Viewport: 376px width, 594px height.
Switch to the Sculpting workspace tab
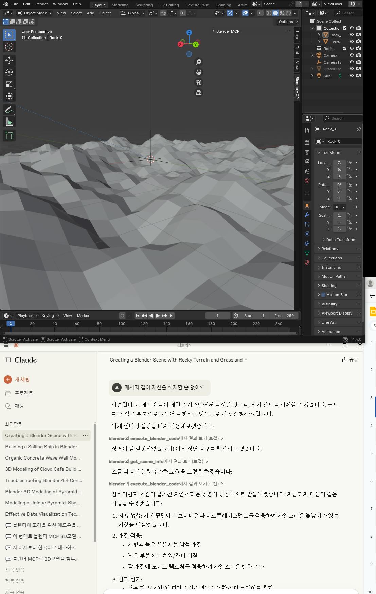tap(144, 5)
